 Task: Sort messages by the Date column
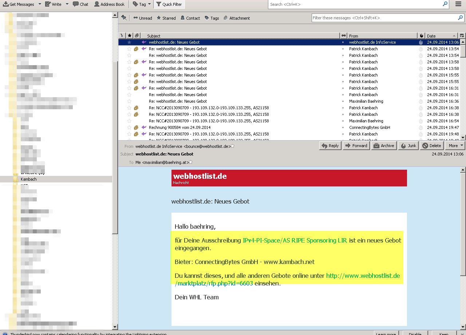tap(442, 36)
